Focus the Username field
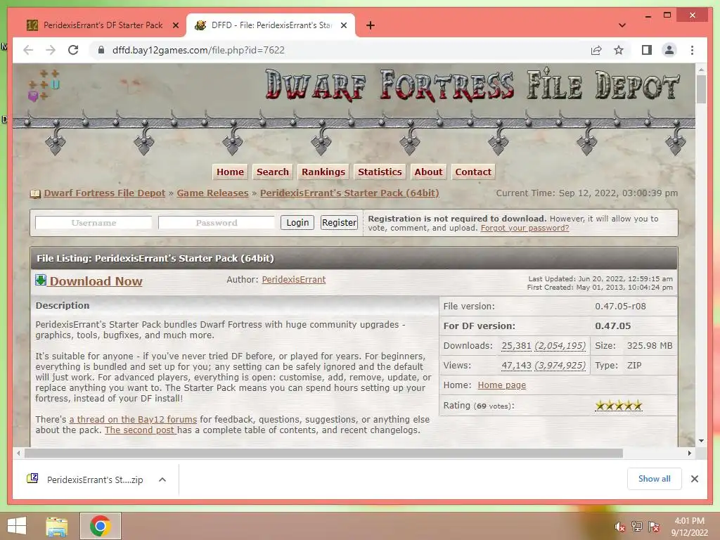Image resolution: width=720 pixels, height=540 pixels. [94, 223]
